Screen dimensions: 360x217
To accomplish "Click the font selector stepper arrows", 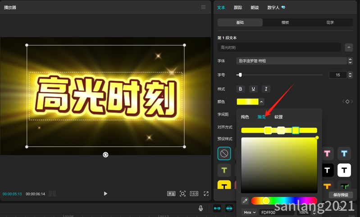I will tap(350, 61).
